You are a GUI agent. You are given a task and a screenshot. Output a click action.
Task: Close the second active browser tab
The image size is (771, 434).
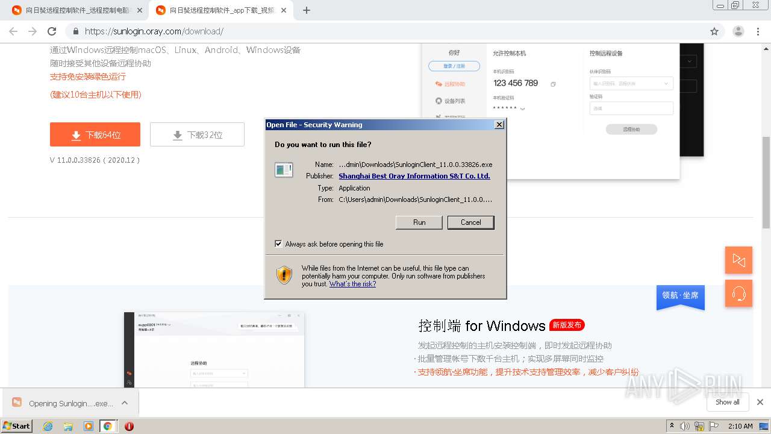[x=284, y=10]
